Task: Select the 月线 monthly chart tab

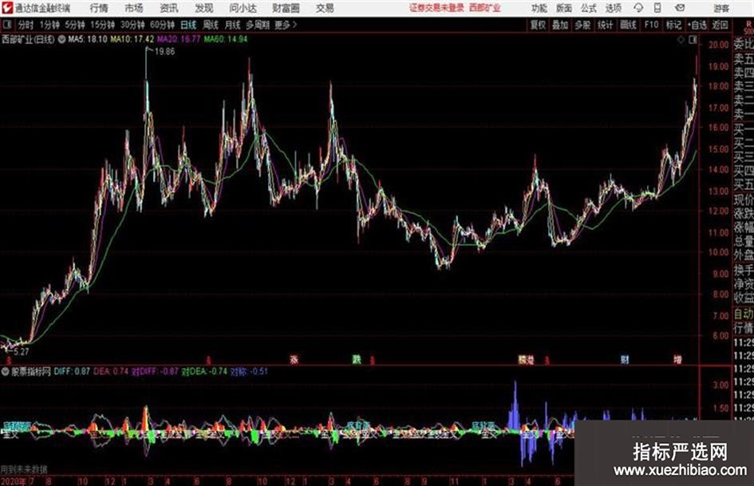Action: [233, 25]
